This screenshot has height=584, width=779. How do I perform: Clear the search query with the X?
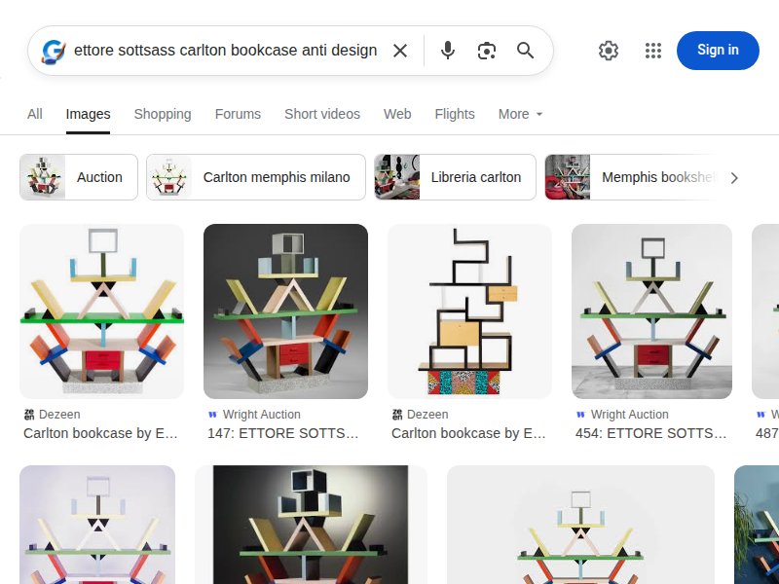coord(400,51)
